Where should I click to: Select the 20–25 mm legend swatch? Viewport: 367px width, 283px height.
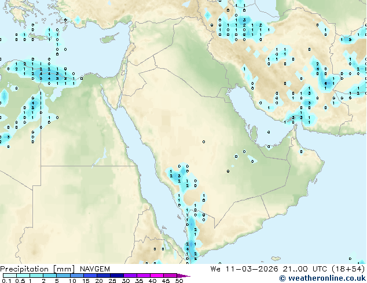[x=103, y=275]
